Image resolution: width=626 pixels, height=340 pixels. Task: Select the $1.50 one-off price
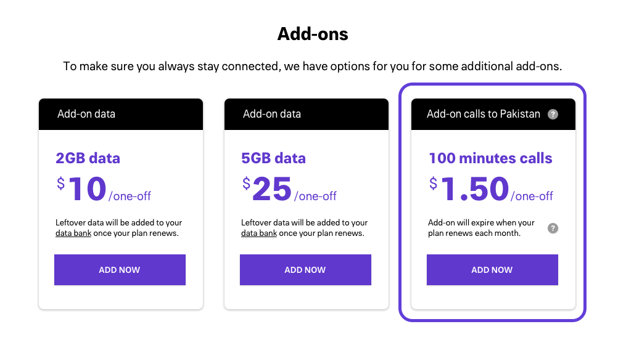491,189
